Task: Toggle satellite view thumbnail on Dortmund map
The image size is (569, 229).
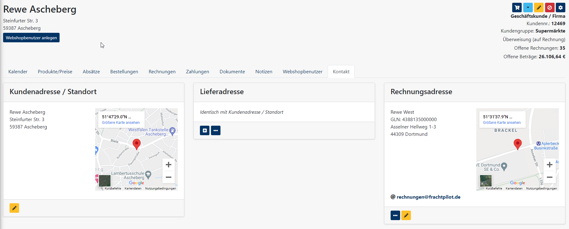Action: coord(486,181)
